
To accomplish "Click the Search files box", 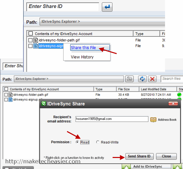I will click(172, 79).
